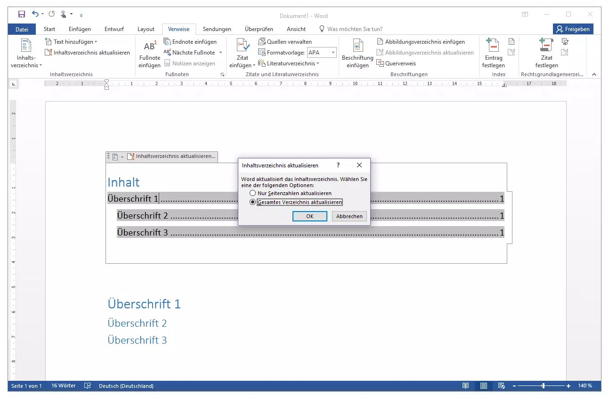Viewport: 609px width, 401px height.
Task: Switch to print layout view icon
Action: (484, 386)
